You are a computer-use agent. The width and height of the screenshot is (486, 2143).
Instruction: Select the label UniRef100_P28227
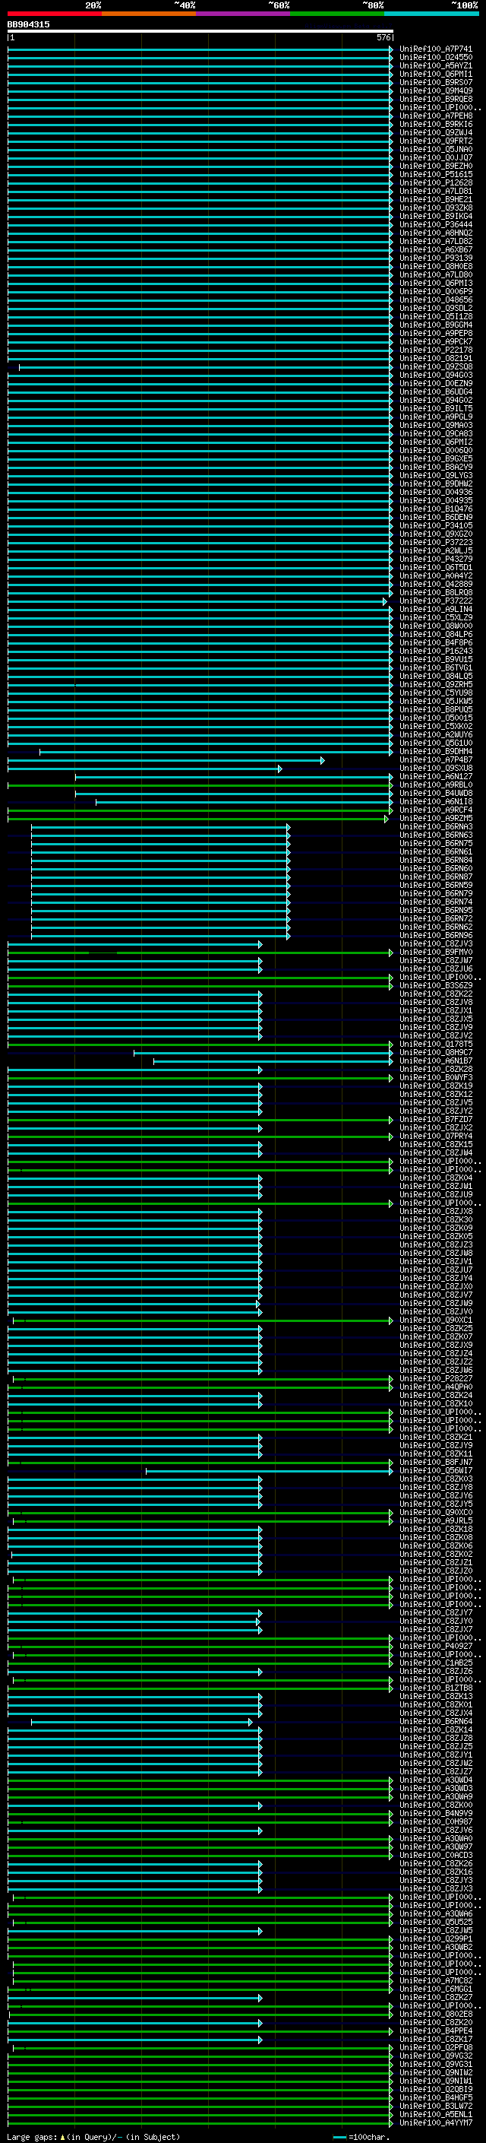coord(436,1378)
